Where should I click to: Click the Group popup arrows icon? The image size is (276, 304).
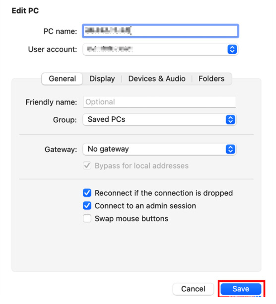coord(230,120)
